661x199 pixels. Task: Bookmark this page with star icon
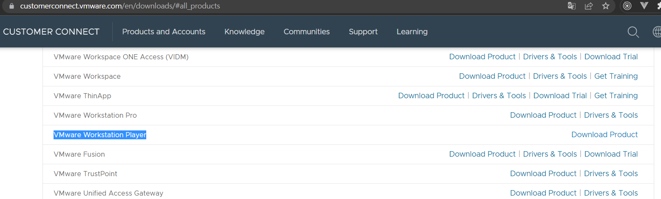tap(606, 6)
